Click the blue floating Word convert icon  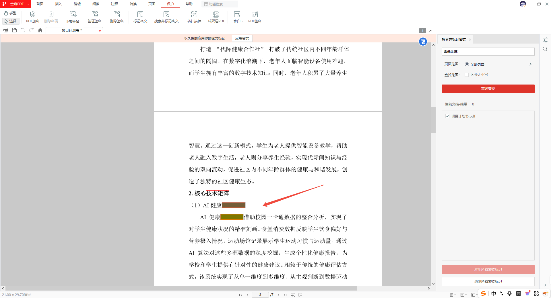423,42
